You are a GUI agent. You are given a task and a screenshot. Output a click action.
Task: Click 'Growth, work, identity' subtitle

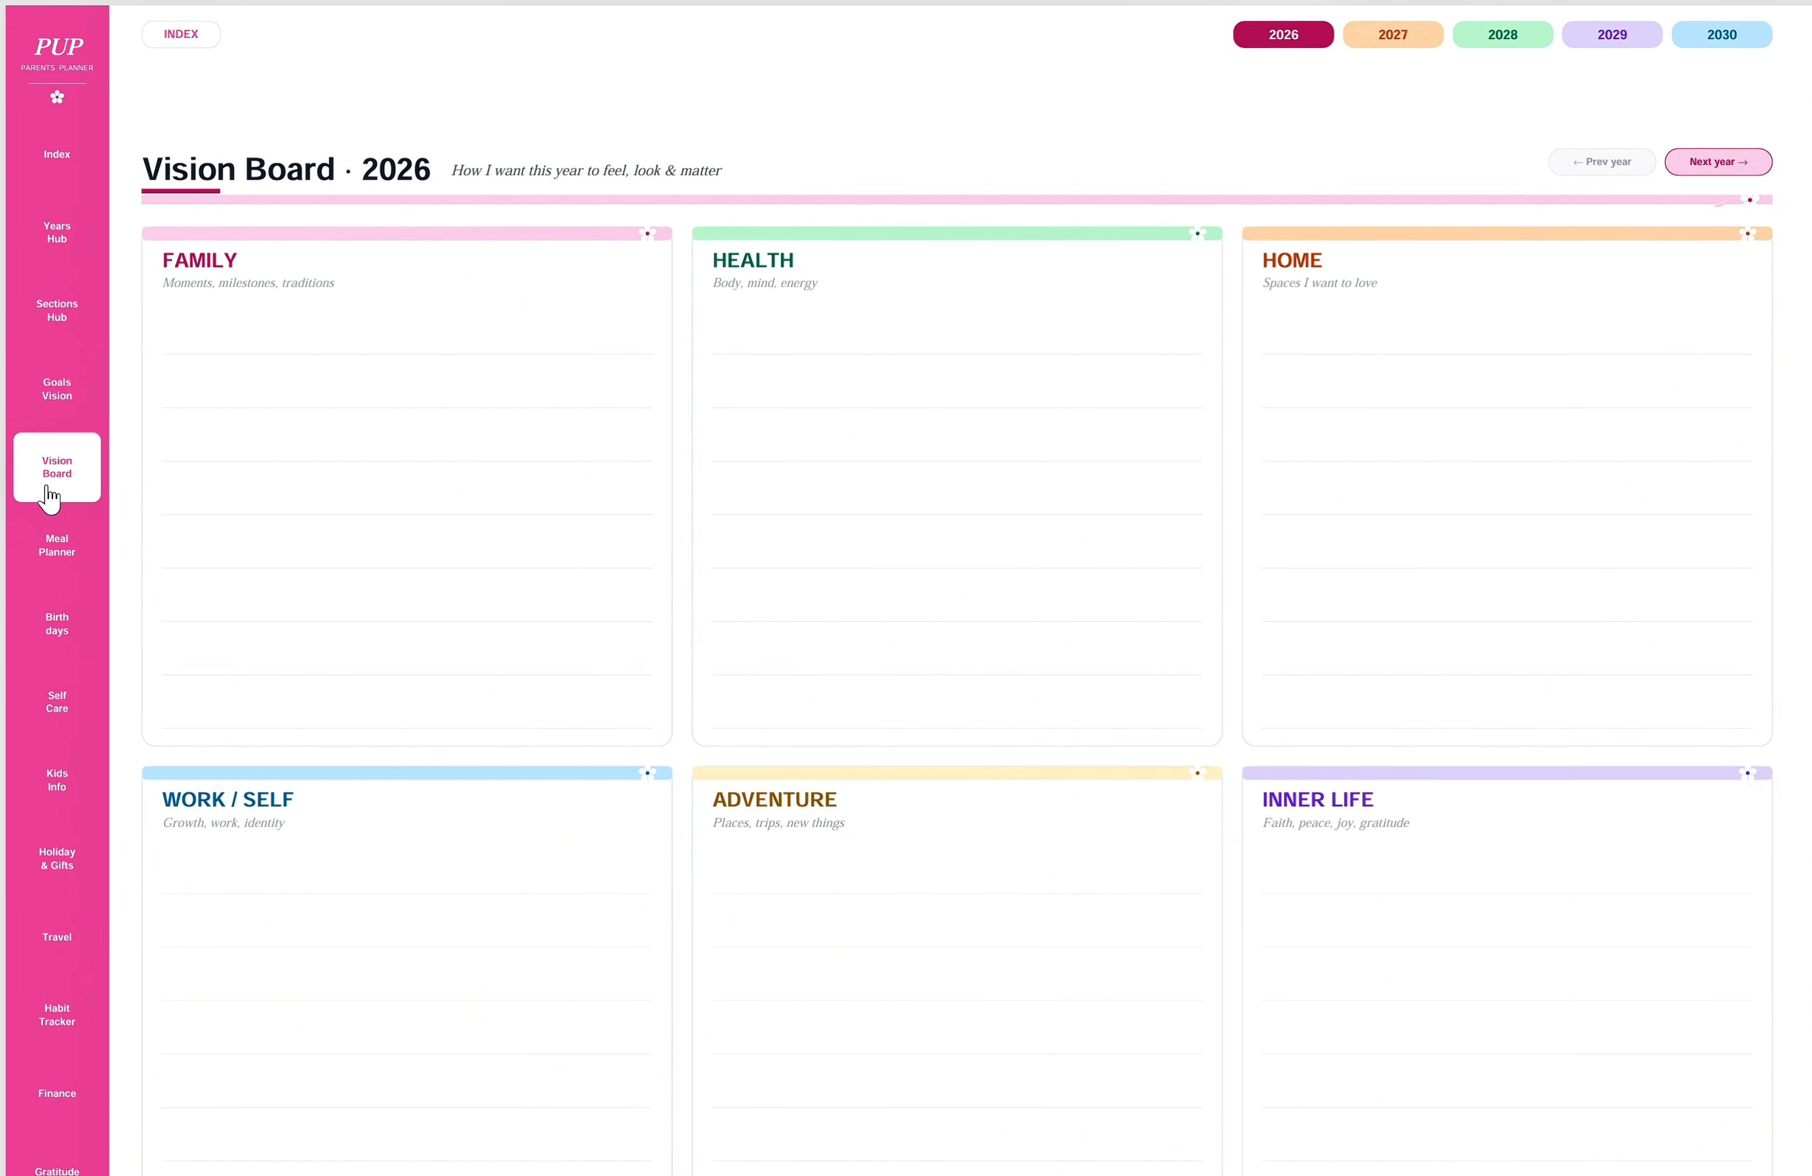coord(223,823)
